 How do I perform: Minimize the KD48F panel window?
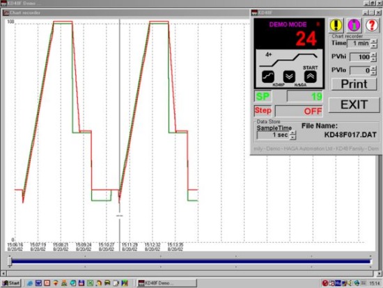tap(366, 13)
